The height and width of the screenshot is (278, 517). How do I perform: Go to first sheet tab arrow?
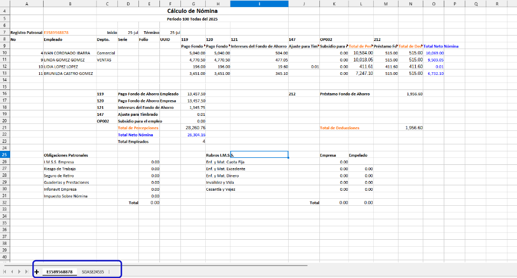5,272
